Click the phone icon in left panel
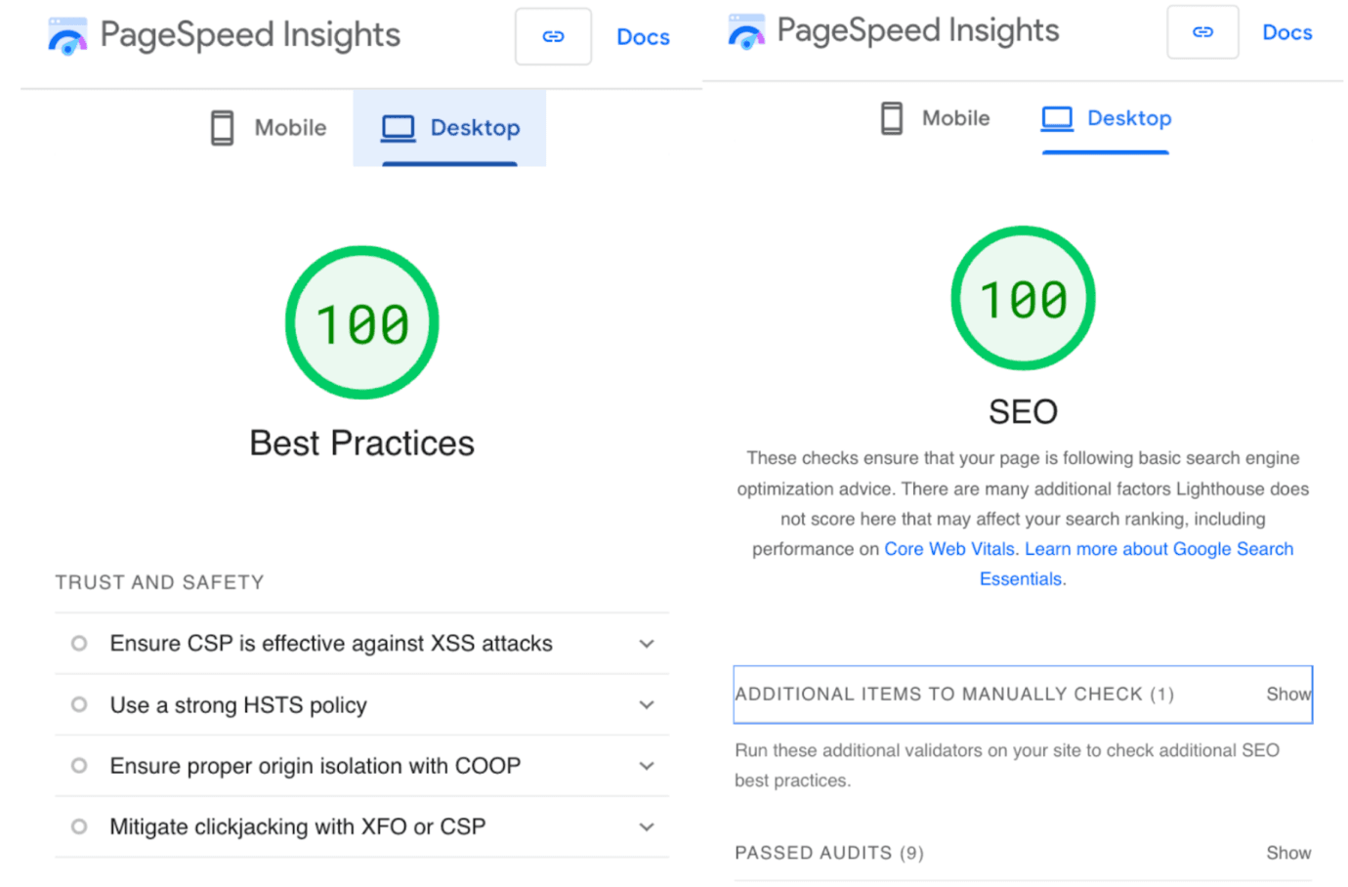This screenshot has width=1348, height=887. pos(223,128)
